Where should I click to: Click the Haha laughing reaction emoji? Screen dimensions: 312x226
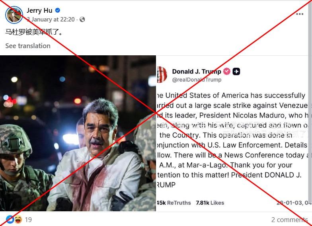18,219
